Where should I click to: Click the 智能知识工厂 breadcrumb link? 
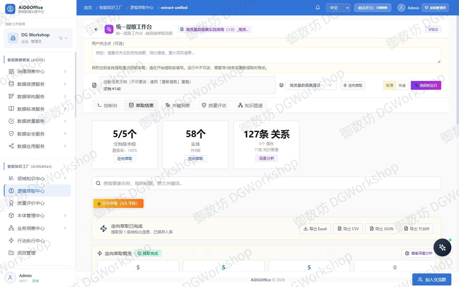[111, 8]
